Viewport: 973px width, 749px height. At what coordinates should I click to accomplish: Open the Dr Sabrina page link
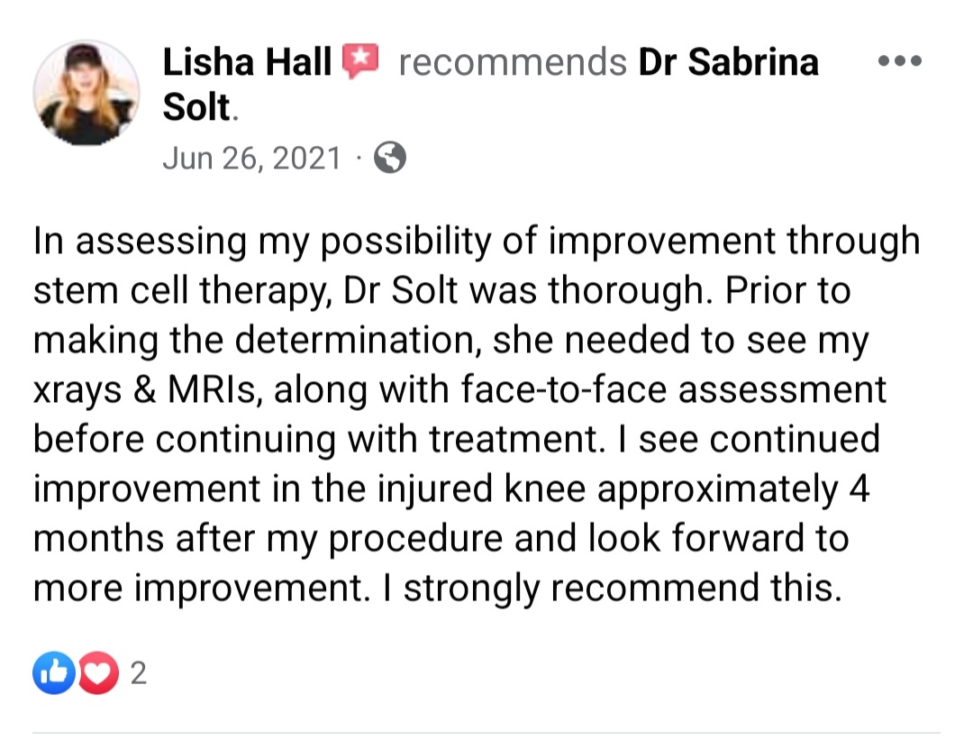[729, 62]
